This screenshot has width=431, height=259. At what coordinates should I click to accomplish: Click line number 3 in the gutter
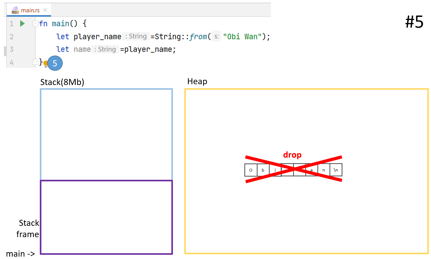coord(12,49)
